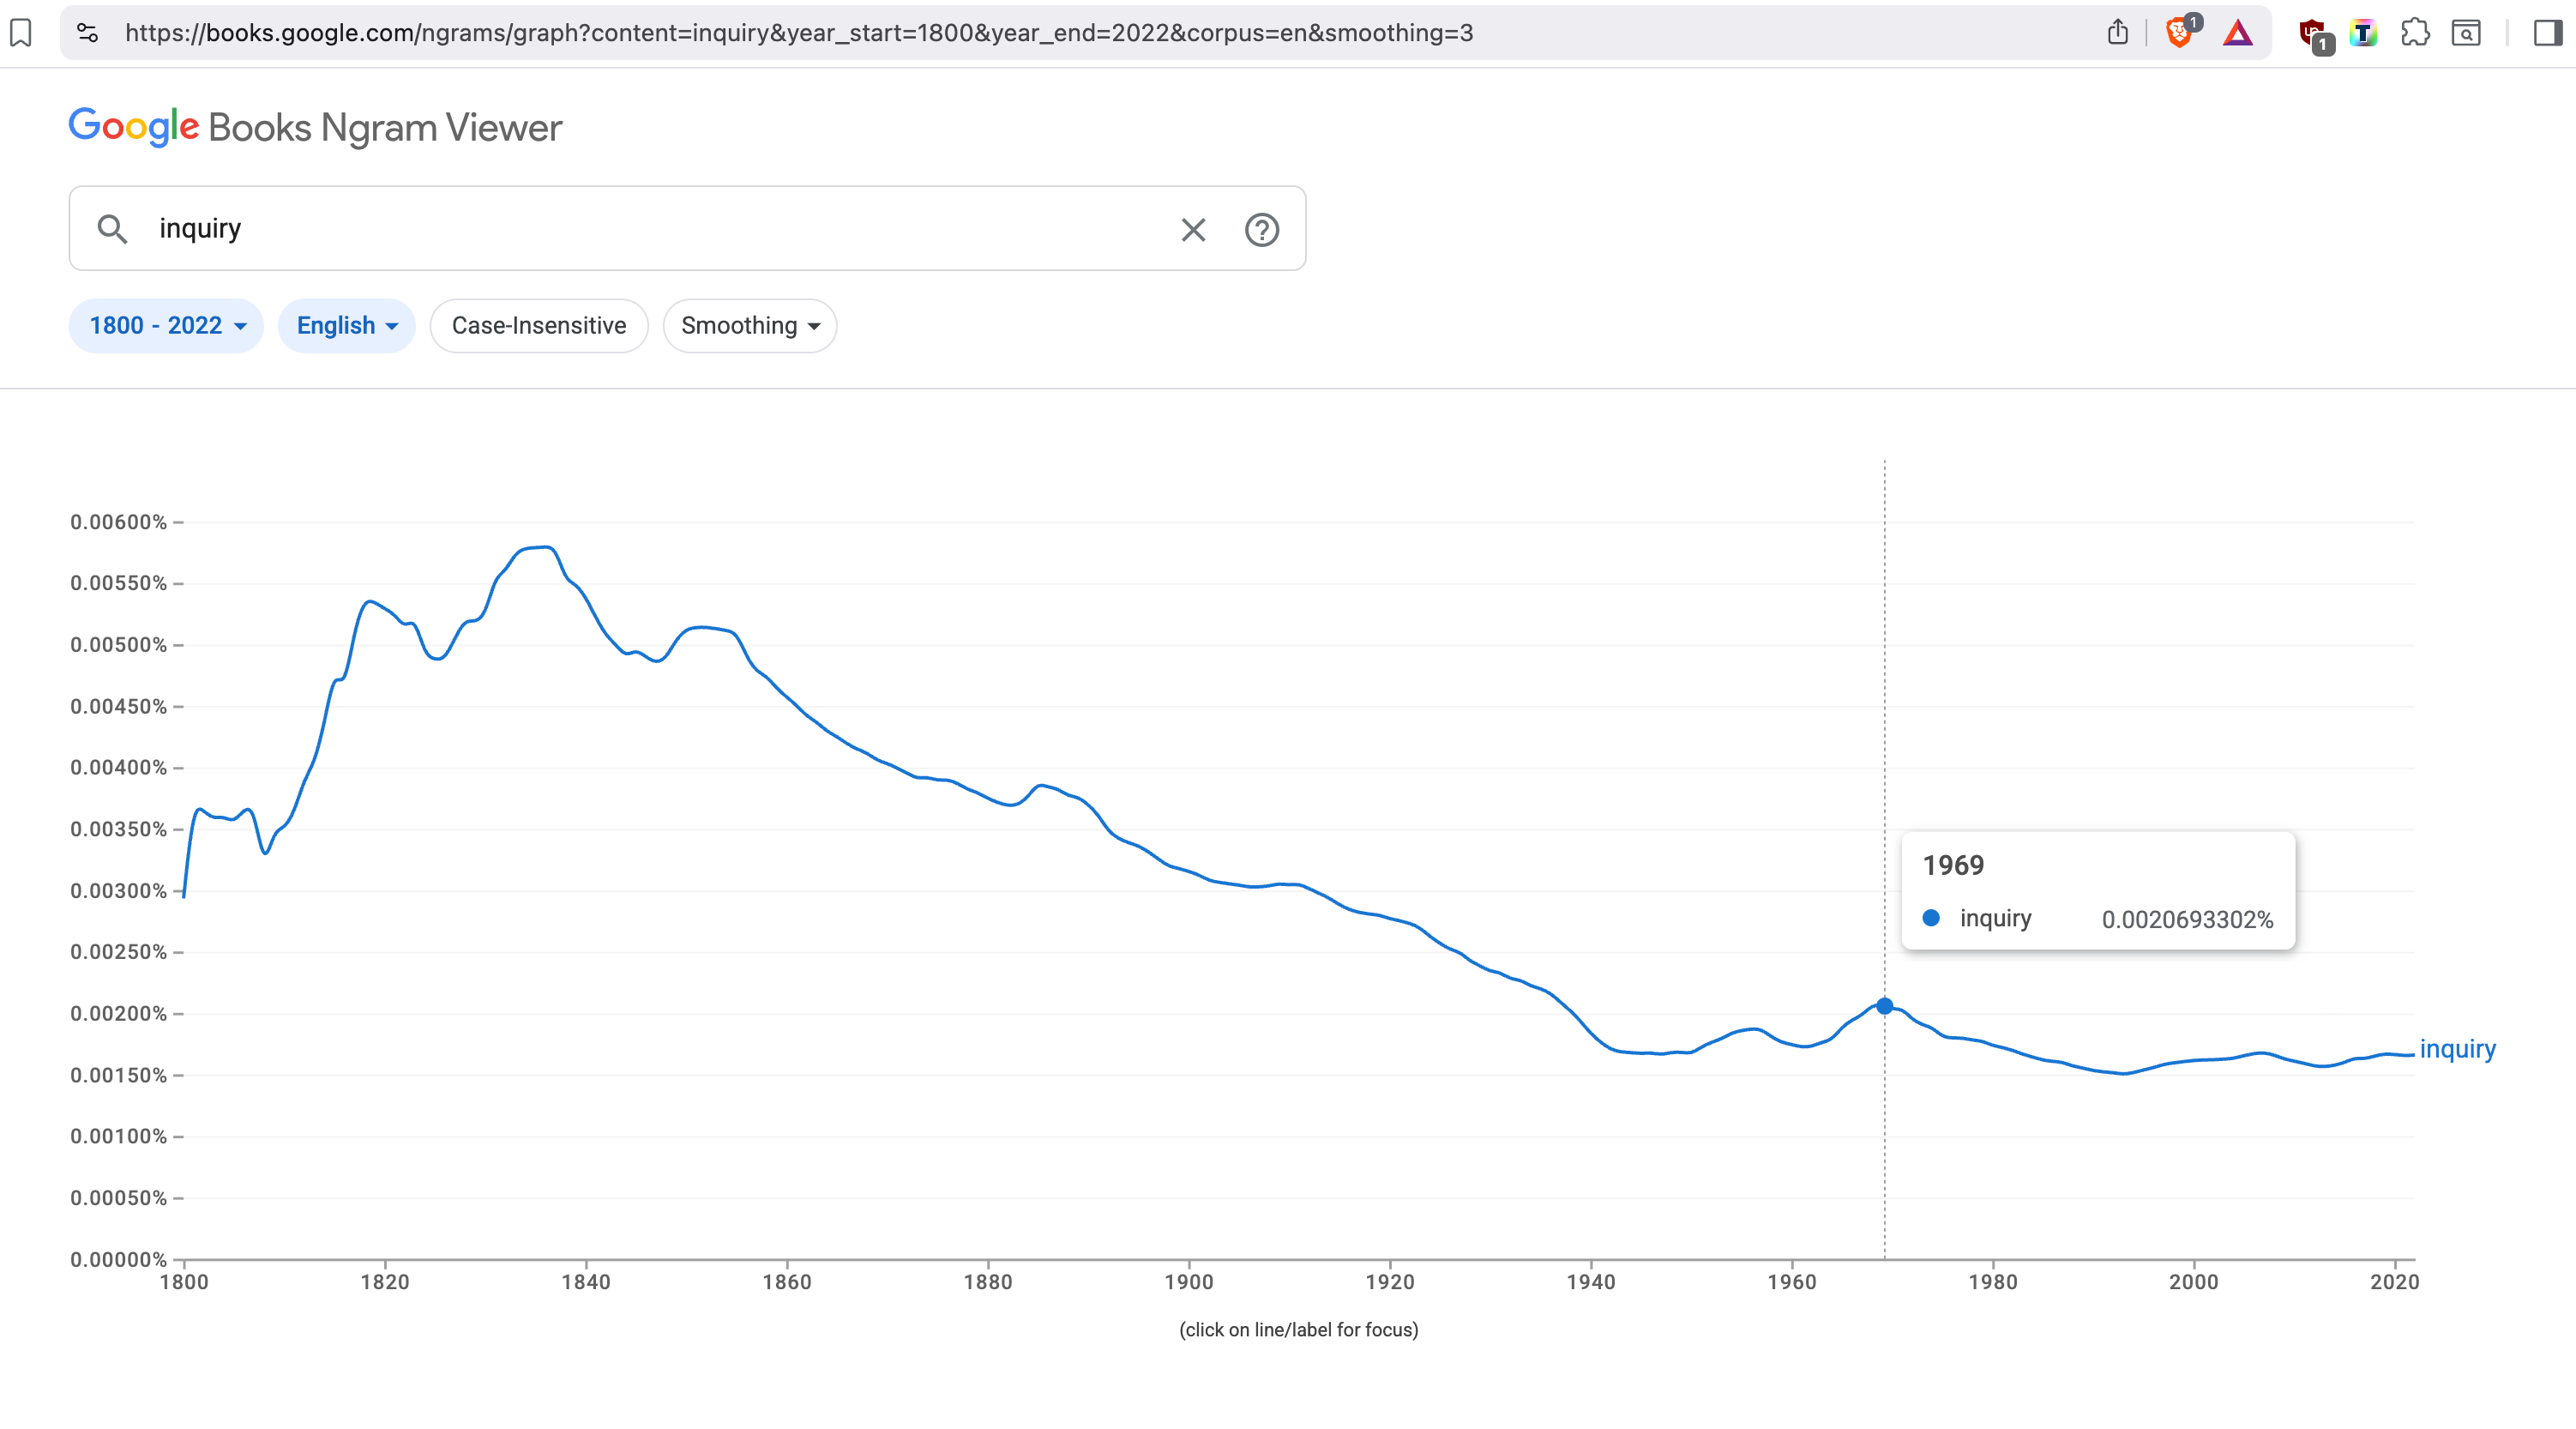The image size is (2576, 1429).
Task: Click the URL address bar text
Action: point(798,33)
